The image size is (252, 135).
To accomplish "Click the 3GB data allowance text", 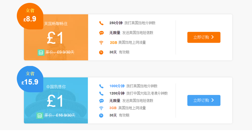I will click(x=113, y=108).
